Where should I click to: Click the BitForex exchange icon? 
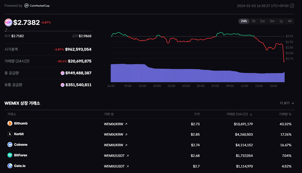10,155
